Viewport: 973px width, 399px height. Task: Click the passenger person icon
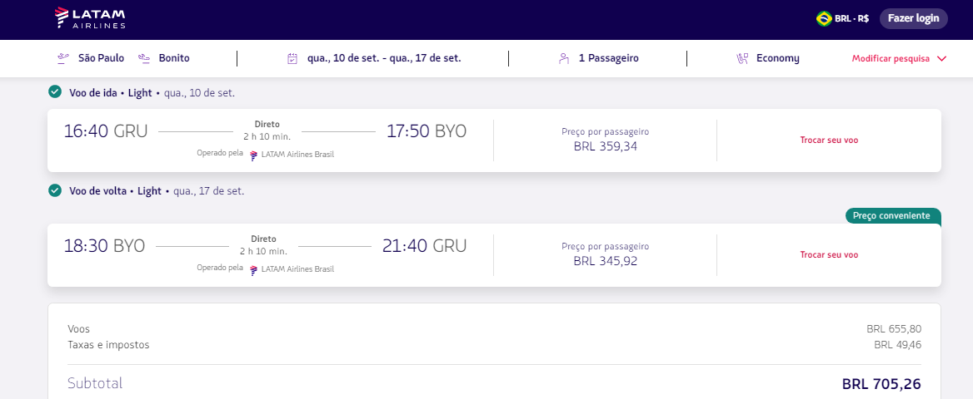(564, 58)
